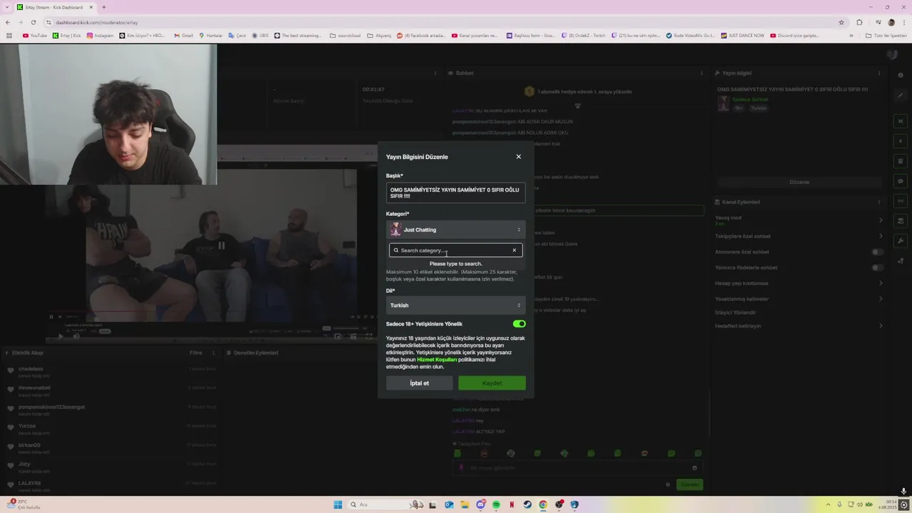Open Yayın bilgisi panel options menu
This screenshot has width=912, height=513.
[879, 73]
